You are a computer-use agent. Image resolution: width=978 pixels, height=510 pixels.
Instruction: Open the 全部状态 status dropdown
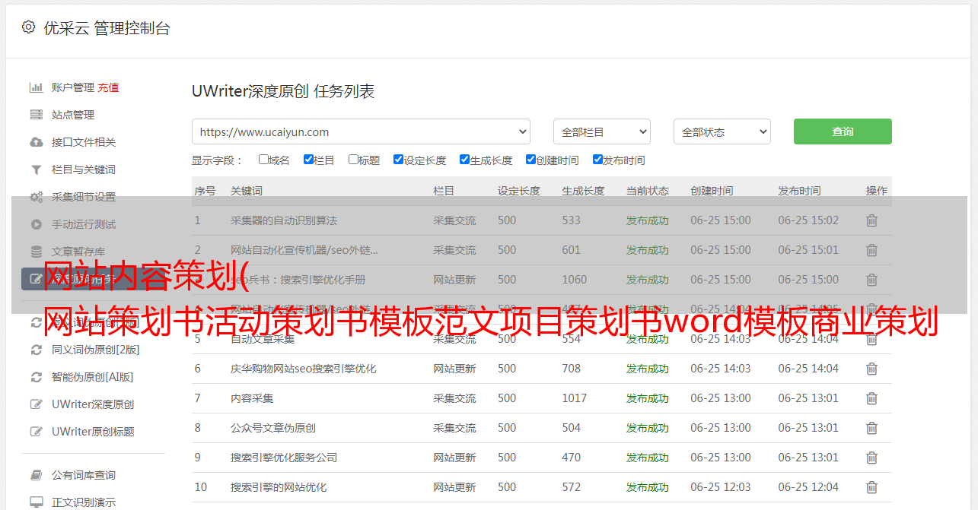tap(722, 131)
